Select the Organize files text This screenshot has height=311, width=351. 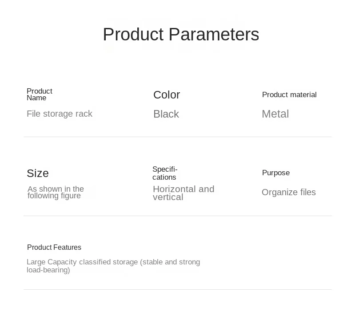tap(288, 193)
